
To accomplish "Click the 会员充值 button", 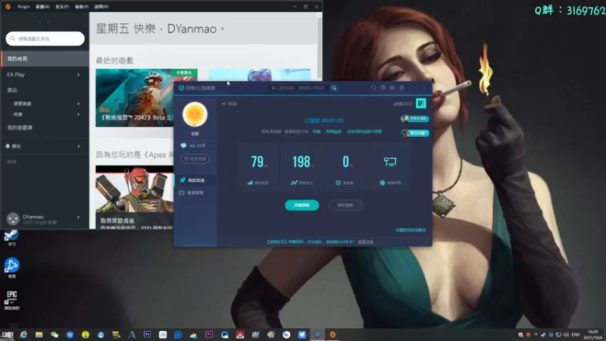I will (195, 158).
